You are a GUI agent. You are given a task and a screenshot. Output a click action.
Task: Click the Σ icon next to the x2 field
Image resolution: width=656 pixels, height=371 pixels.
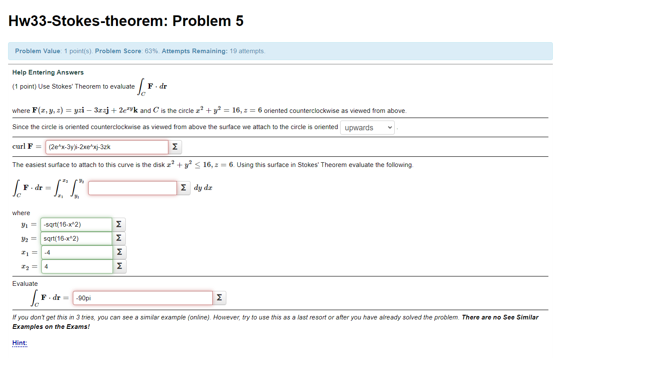pyautogui.click(x=118, y=266)
